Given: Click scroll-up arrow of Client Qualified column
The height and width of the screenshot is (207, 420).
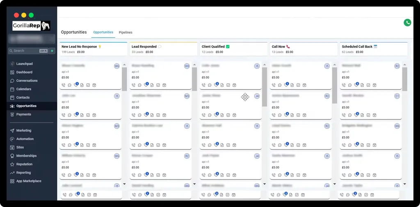Looking at the screenshot, I should tap(265, 65).
